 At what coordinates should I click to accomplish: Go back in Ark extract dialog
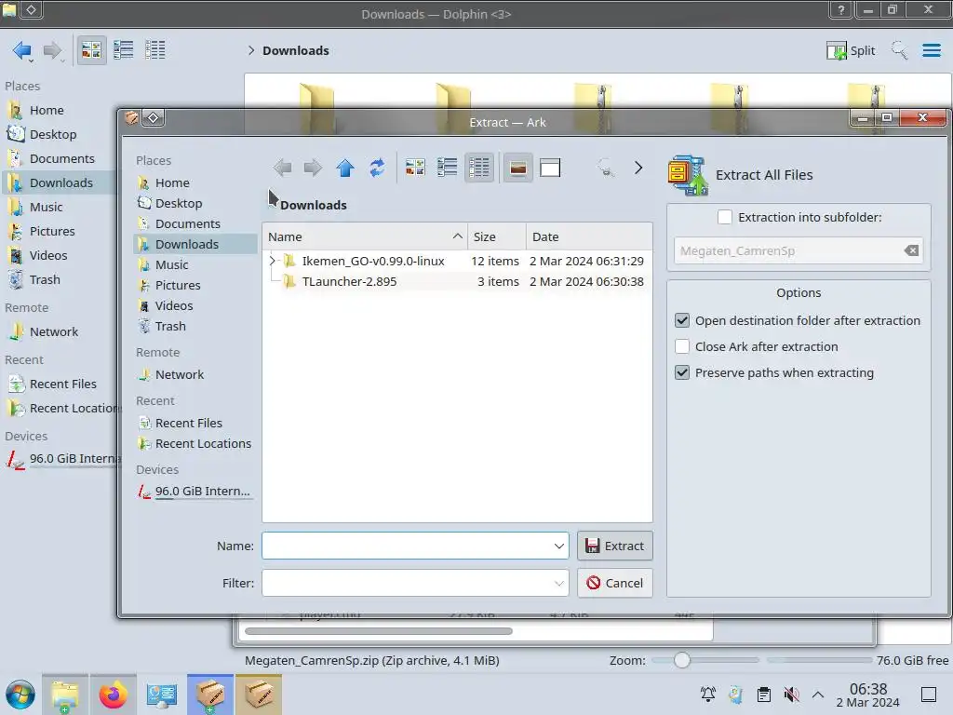point(282,168)
